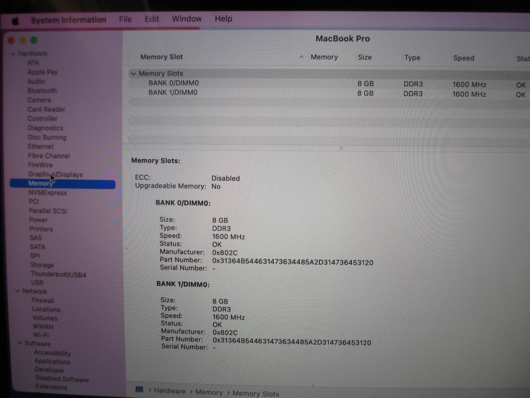Select PCI in the sidebar
530x398 pixels.
(x=34, y=202)
